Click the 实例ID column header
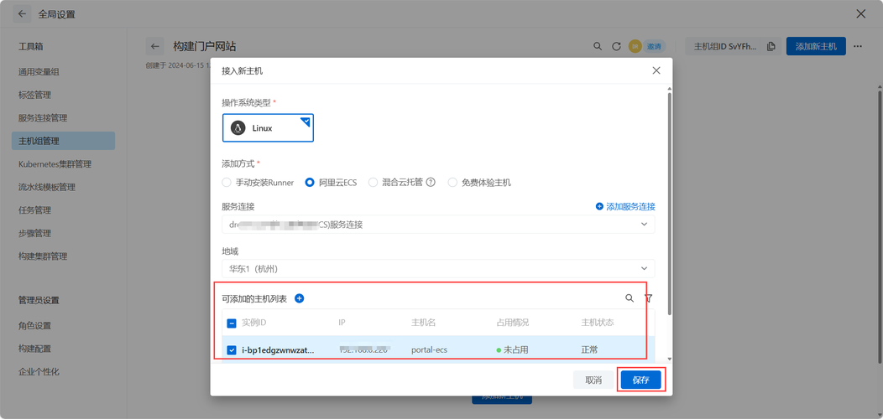Screen dimensions: 883x419 pyautogui.click(x=254, y=323)
